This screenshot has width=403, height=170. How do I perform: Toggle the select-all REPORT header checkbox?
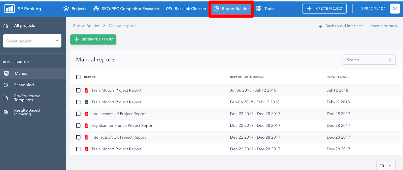[78, 77]
